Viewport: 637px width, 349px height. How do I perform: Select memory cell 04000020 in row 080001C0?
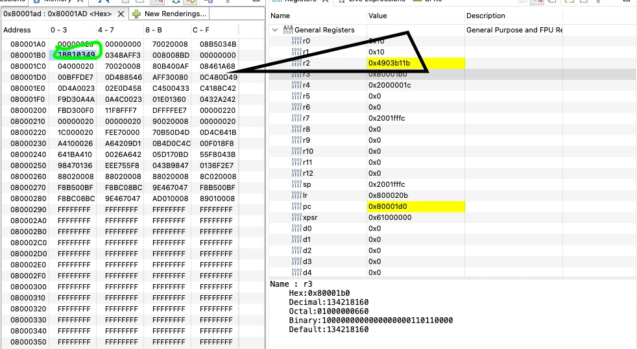tap(76, 66)
